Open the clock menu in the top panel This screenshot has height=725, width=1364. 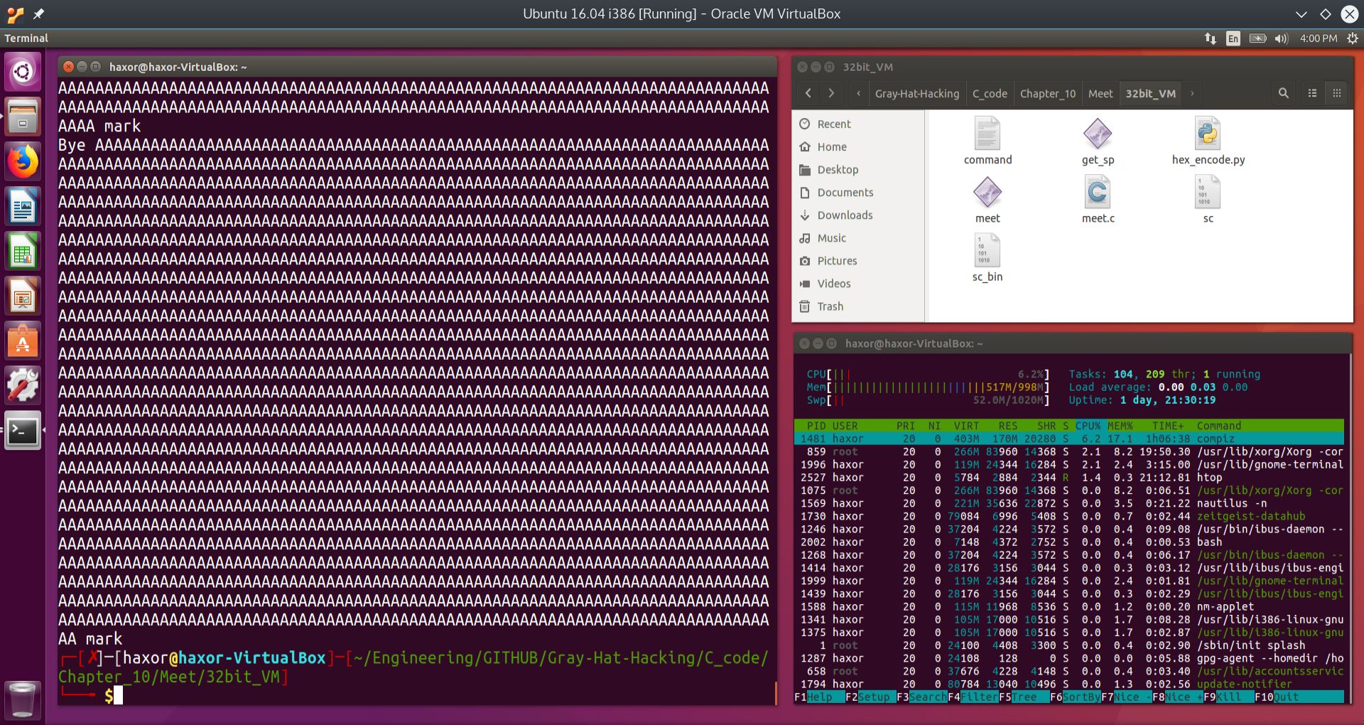[1318, 38]
